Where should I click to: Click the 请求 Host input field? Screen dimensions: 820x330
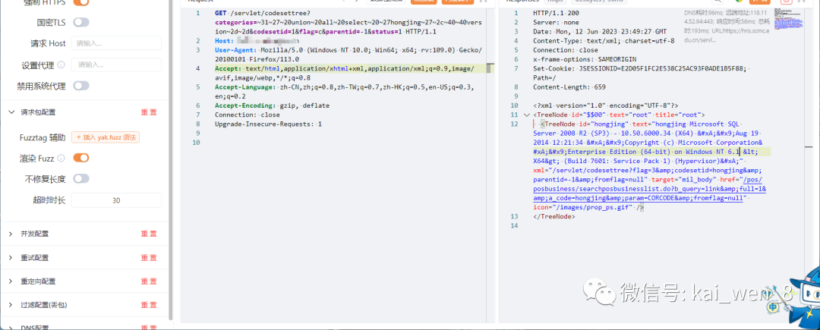(x=116, y=43)
